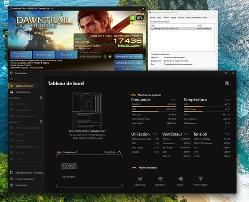Open the Versions précédentes tab

pos(193,17)
